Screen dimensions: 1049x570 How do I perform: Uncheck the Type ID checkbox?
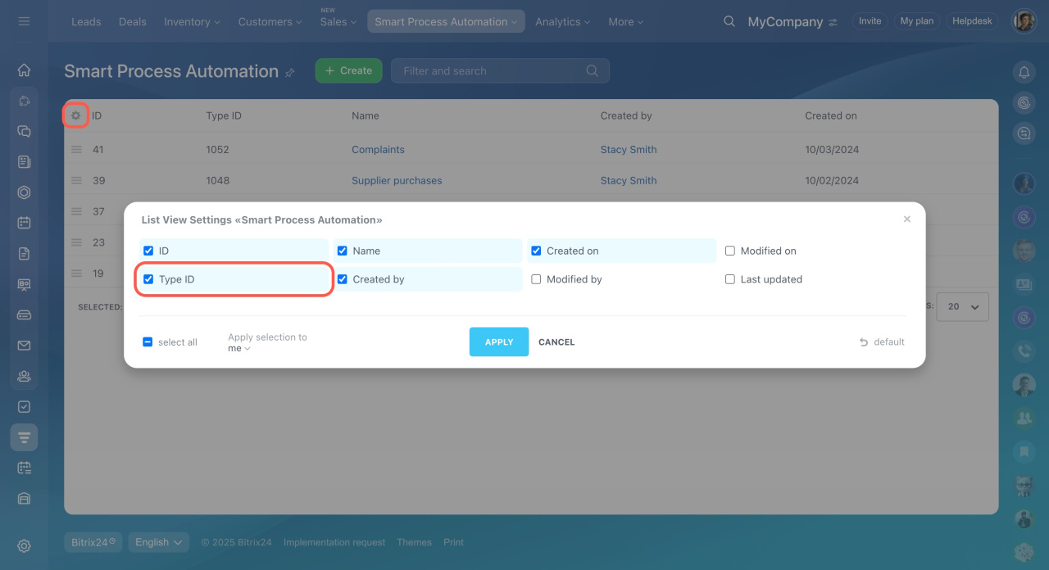(148, 279)
